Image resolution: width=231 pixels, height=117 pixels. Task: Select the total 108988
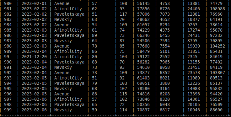tap(218, 9)
